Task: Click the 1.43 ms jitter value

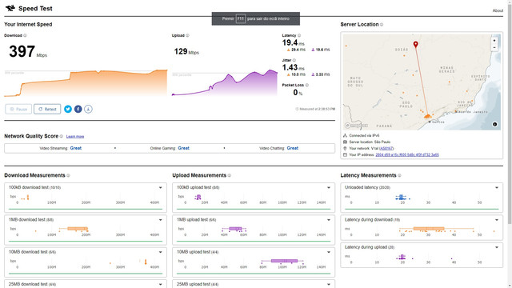Action: pyautogui.click(x=294, y=67)
